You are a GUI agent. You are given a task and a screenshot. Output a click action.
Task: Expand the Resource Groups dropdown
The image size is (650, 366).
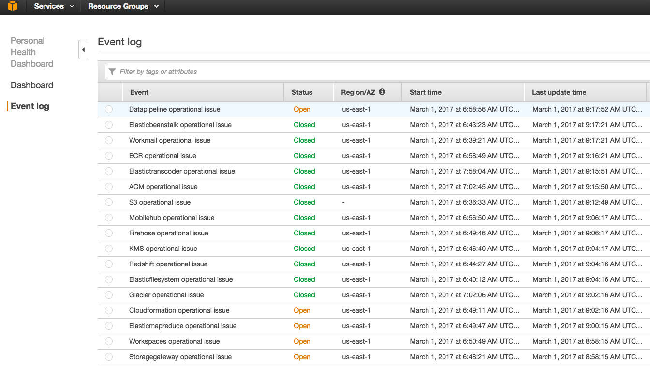coord(123,6)
